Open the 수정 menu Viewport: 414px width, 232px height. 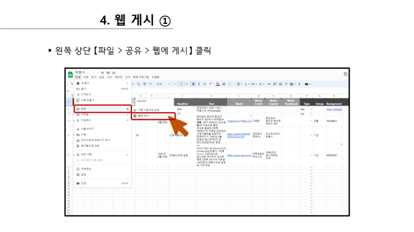pyautogui.click(x=86, y=77)
